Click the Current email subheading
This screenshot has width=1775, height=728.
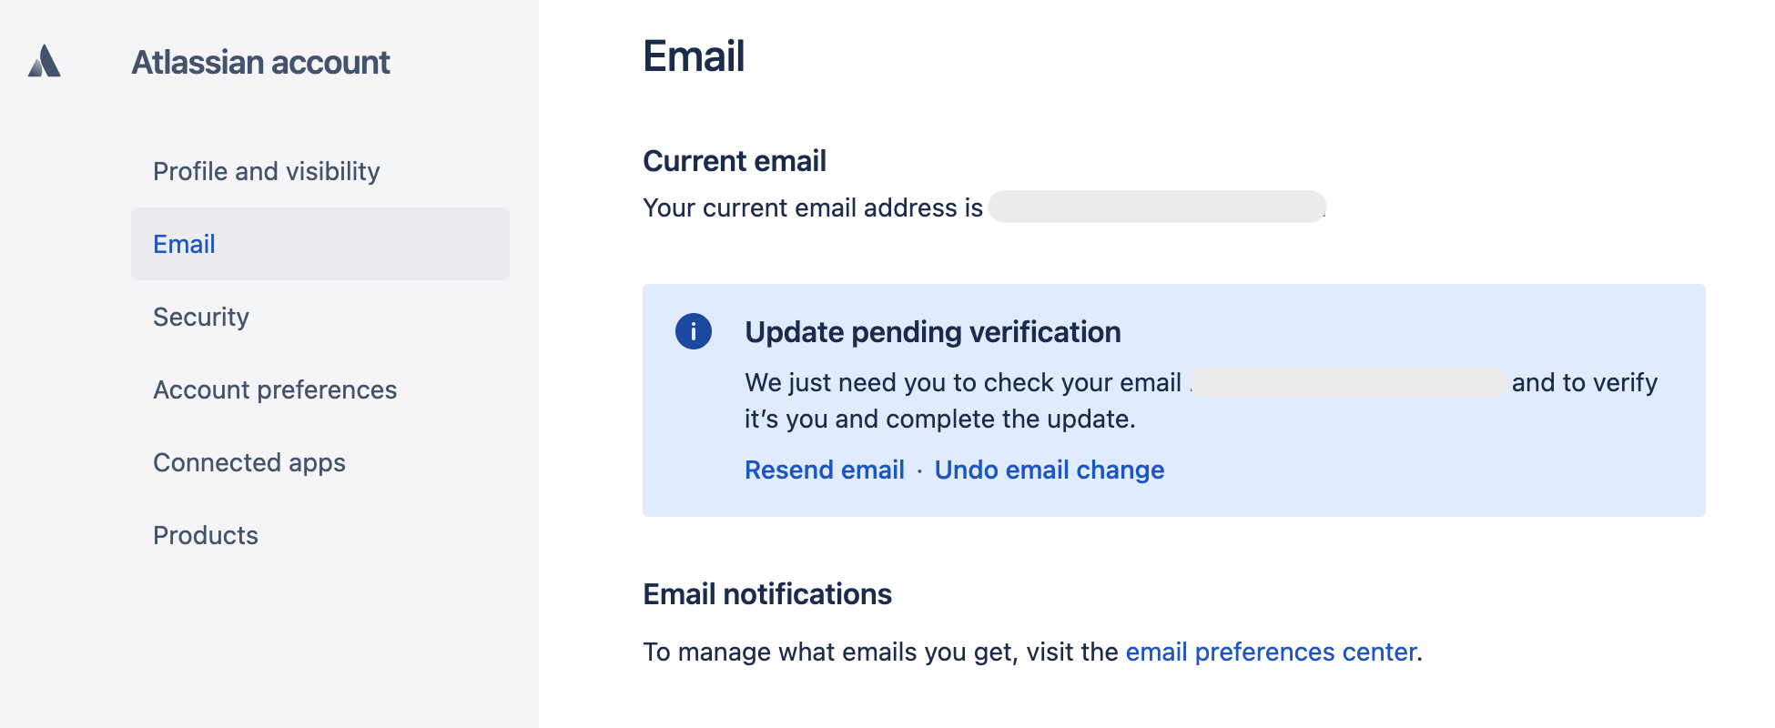coord(734,161)
